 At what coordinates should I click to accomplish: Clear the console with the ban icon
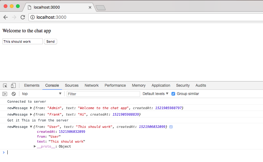click(x=14, y=94)
